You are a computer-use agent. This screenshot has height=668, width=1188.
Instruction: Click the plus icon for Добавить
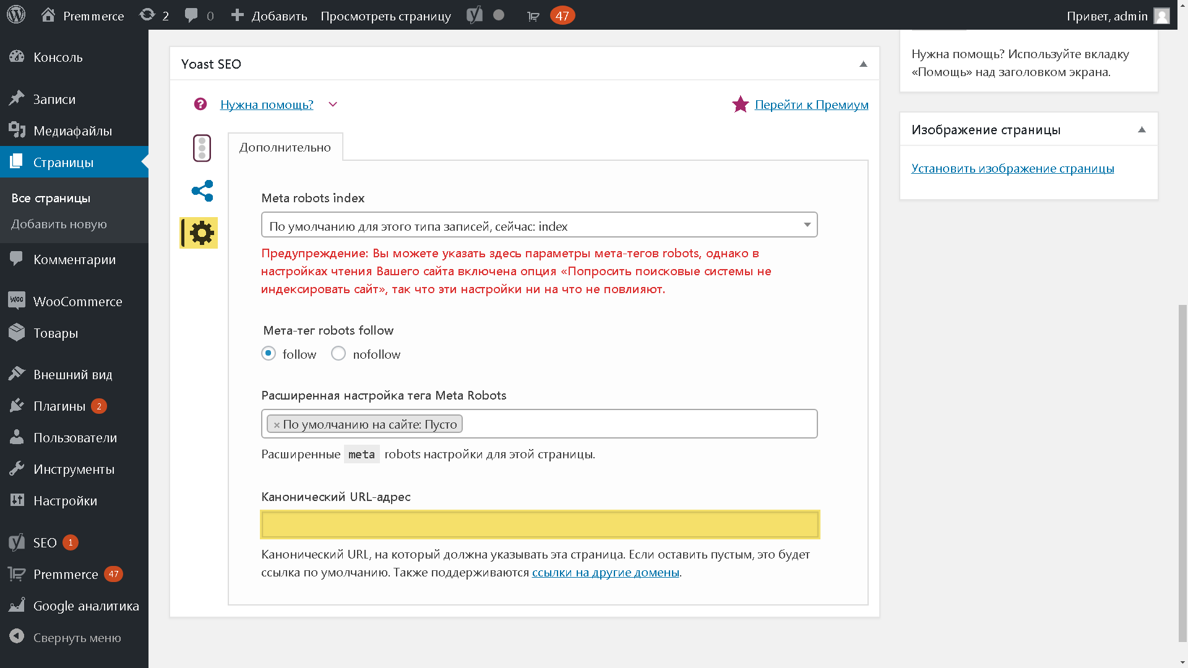[x=238, y=15]
